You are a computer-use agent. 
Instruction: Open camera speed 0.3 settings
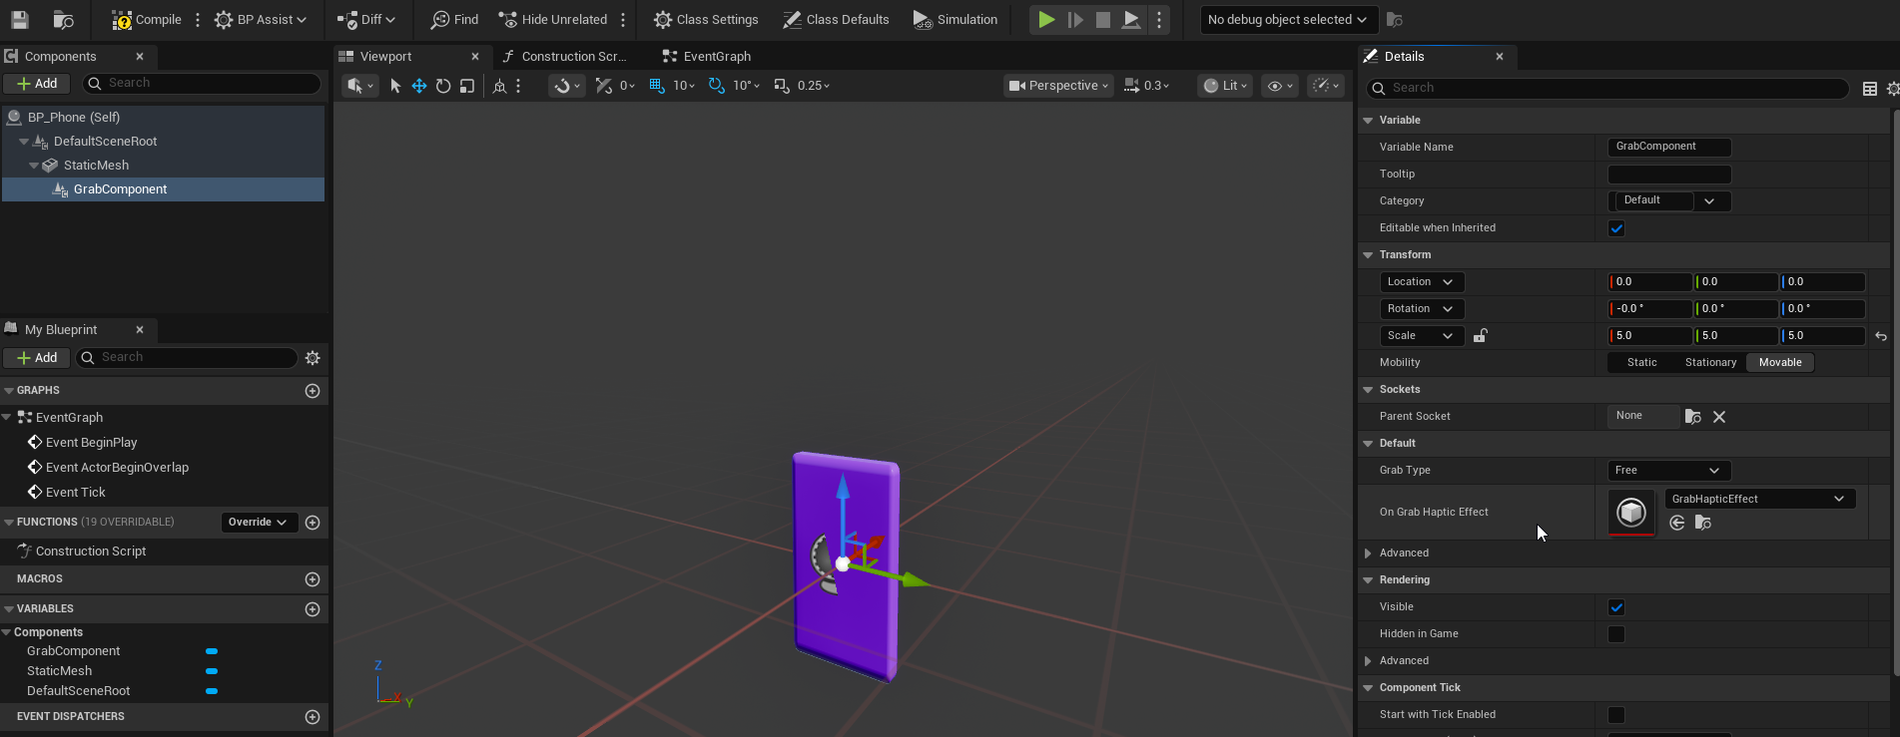click(1146, 86)
